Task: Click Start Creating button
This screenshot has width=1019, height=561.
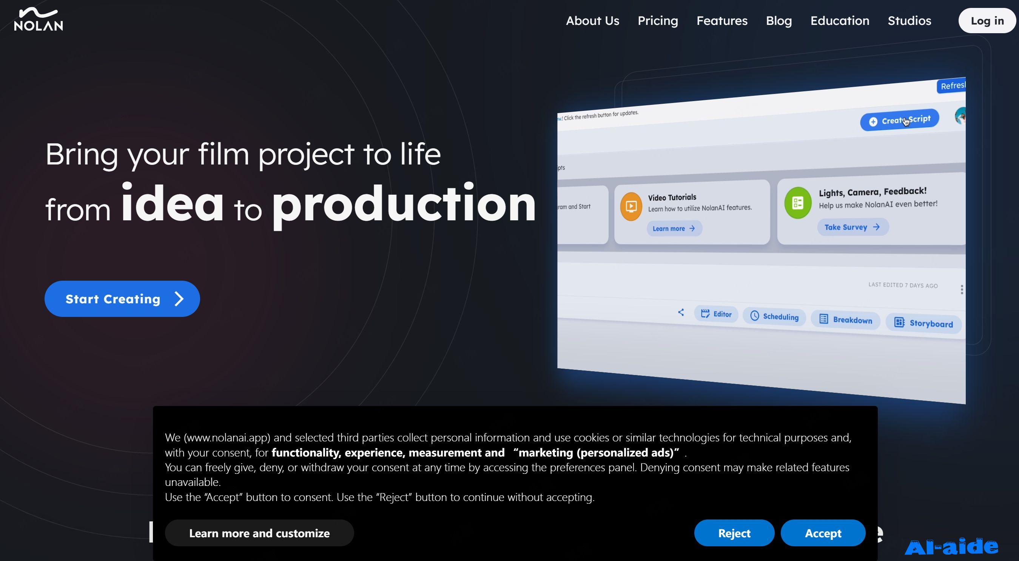Action: pos(122,298)
